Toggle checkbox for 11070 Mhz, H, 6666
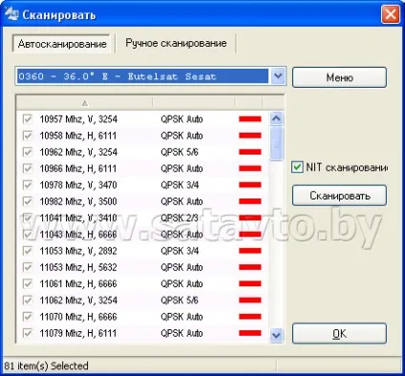Viewport: 405px width, 376px height. [x=28, y=317]
